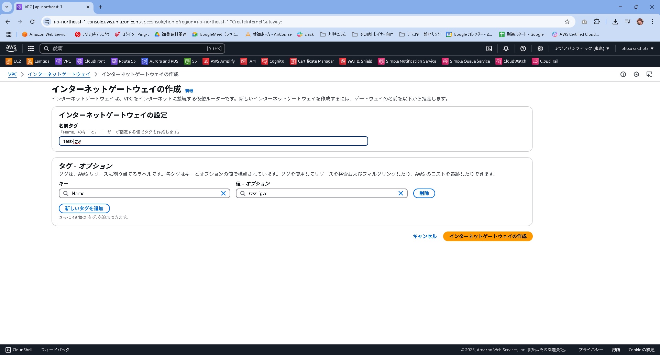Open the Lambda service shortcut
Screen dimensions: 660x355
[x=38, y=61]
